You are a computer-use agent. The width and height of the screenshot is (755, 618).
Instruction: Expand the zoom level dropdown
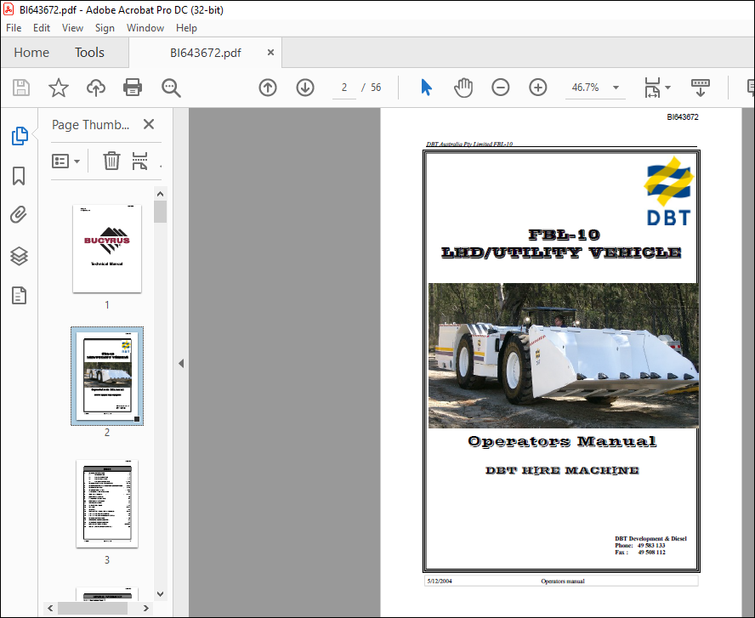[616, 88]
